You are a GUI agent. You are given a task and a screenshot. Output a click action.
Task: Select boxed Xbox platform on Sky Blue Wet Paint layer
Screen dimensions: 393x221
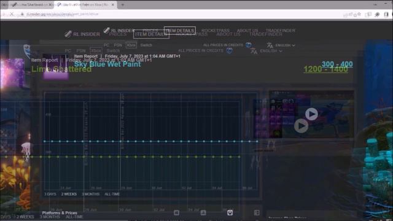(x=131, y=45)
